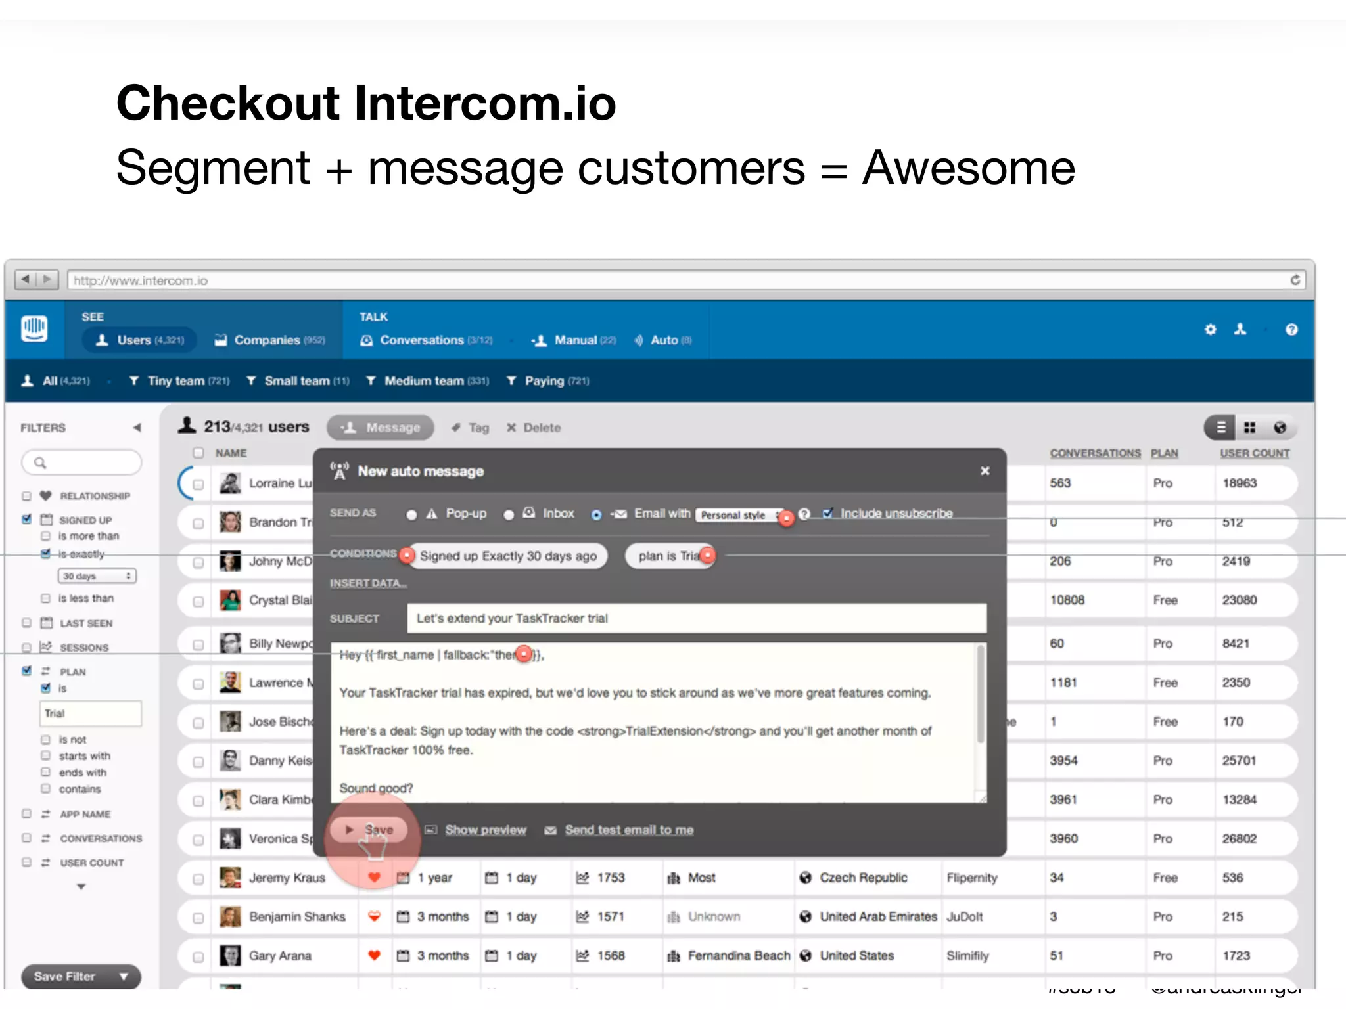Image resolution: width=1346 pixels, height=1009 pixels.
Task: Check the 'is more than' option
Action: (45, 536)
